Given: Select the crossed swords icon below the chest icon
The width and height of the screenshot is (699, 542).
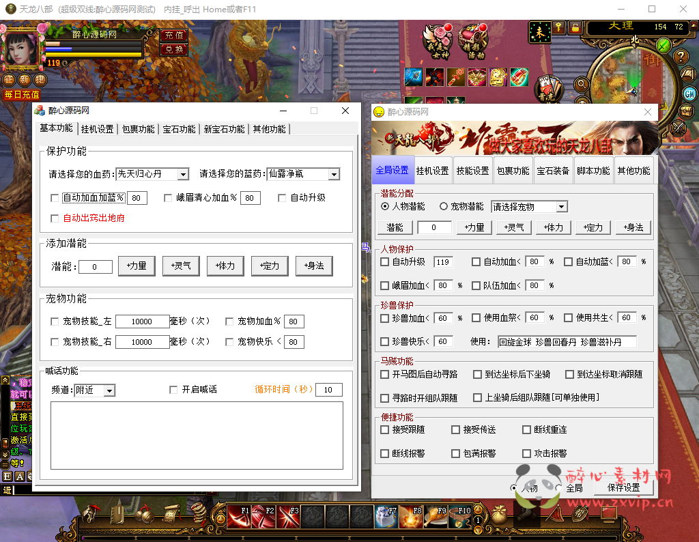Looking at the screenshot, I should pos(678,128).
